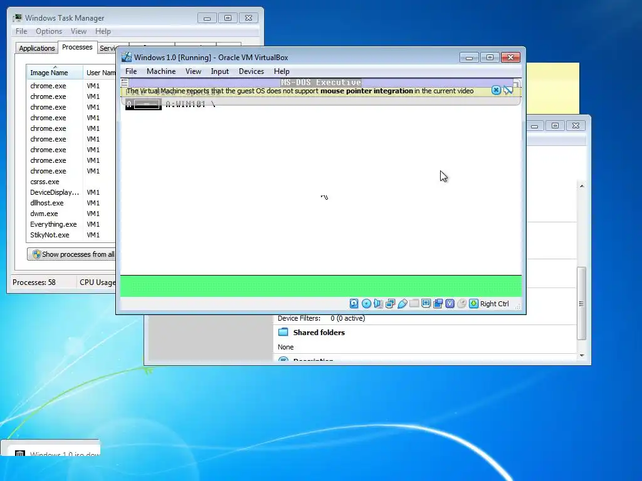The width and height of the screenshot is (642, 481).
Task: Click MS-DOS Executive system menu box
Action: [x=125, y=83]
